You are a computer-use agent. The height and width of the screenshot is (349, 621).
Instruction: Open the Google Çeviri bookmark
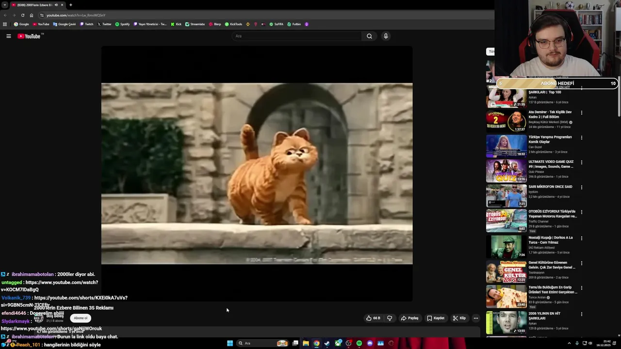pyautogui.click(x=65, y=24)
